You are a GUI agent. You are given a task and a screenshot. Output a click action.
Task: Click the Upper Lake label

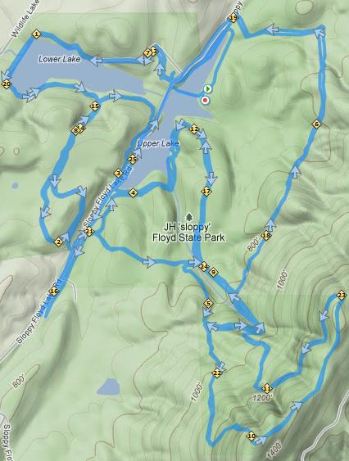(158, 143)
